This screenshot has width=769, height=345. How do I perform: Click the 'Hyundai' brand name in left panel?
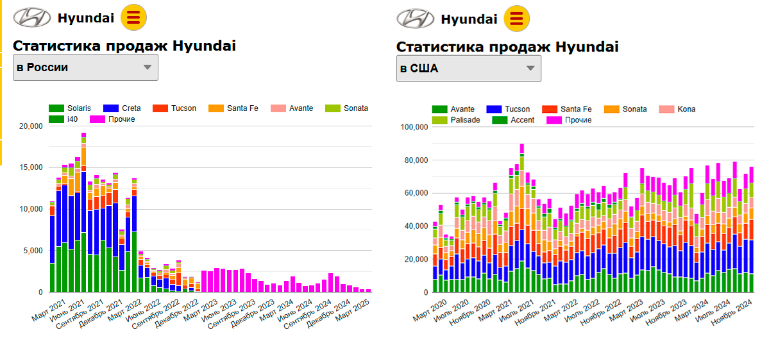(86, 18)
